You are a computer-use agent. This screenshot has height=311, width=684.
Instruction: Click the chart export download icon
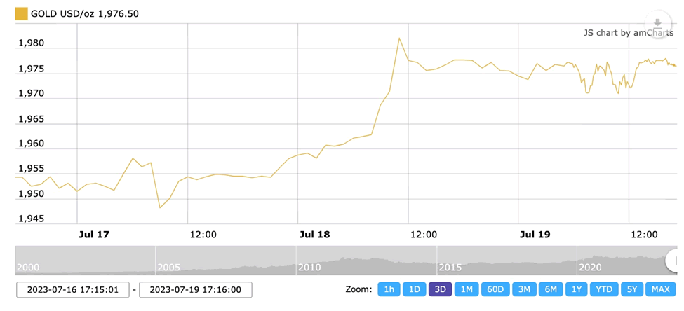657,23
